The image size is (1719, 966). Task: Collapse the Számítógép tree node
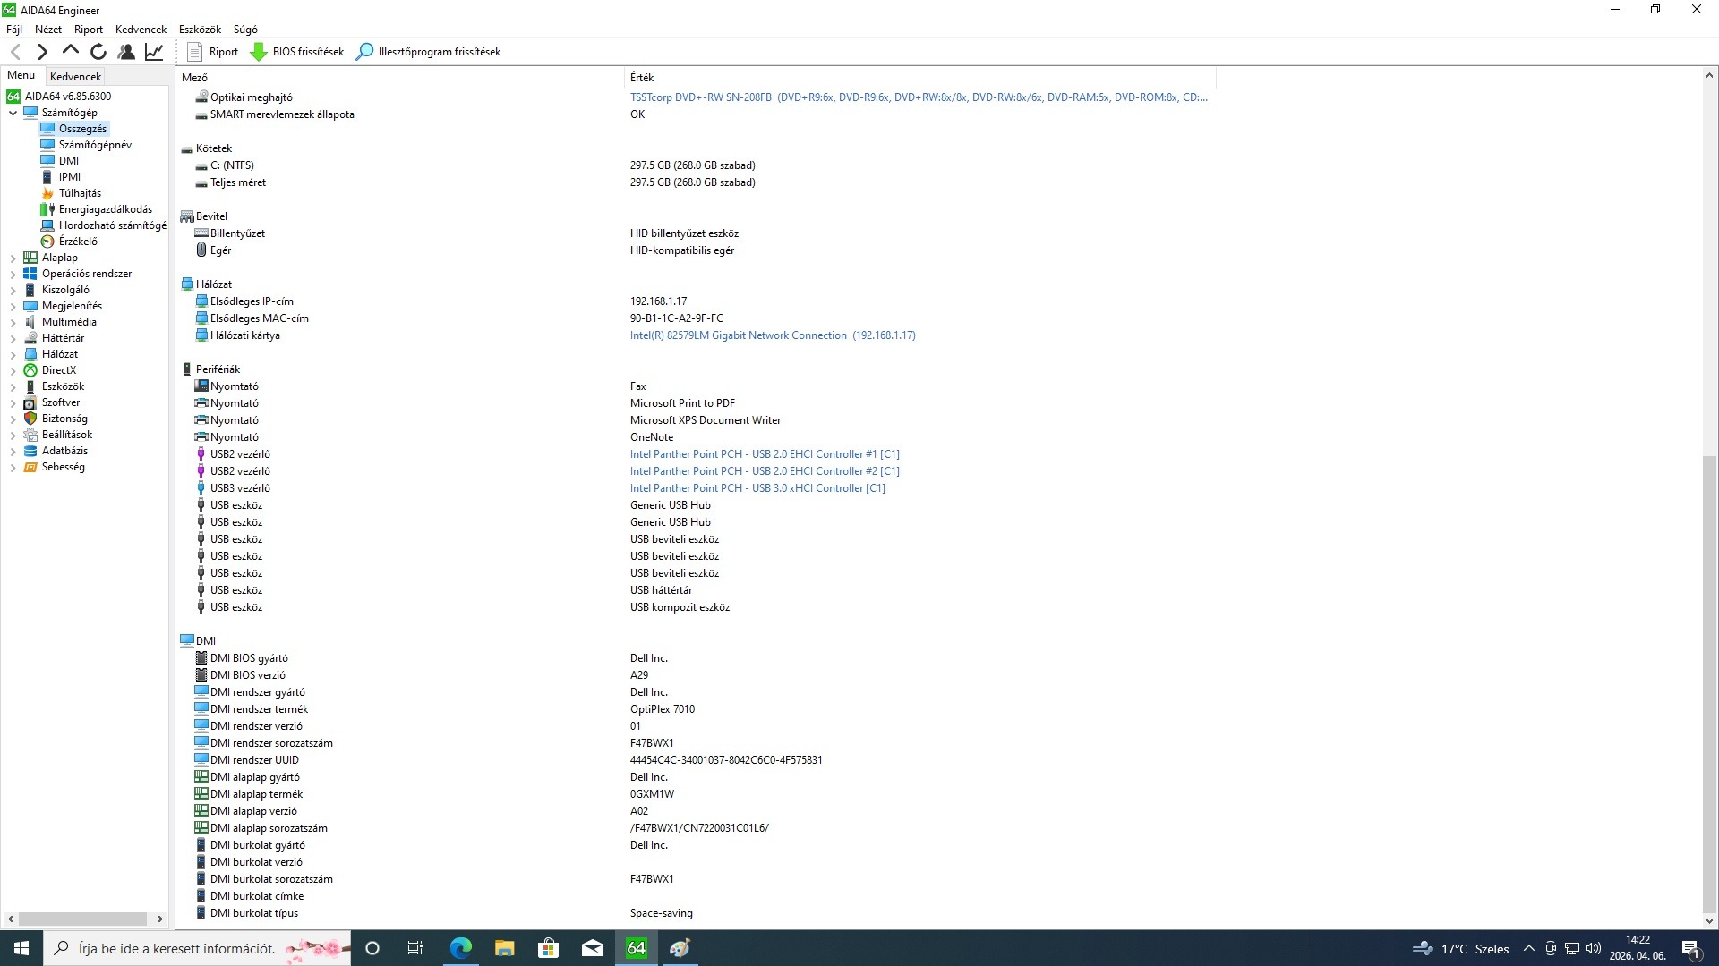point(13,113)
